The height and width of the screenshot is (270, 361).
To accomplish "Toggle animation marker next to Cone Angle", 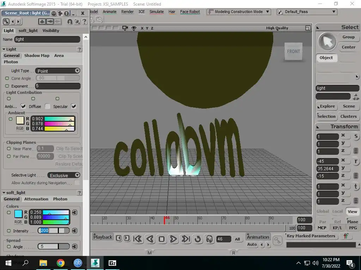I will (x=7, y=78).
